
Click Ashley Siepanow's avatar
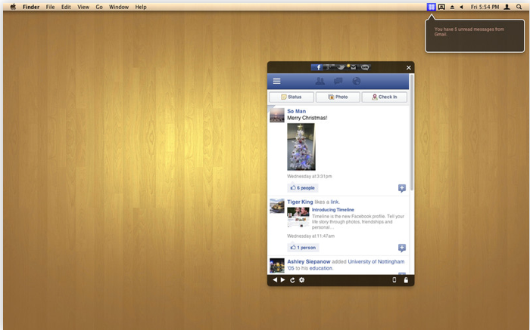pos(277,266)
